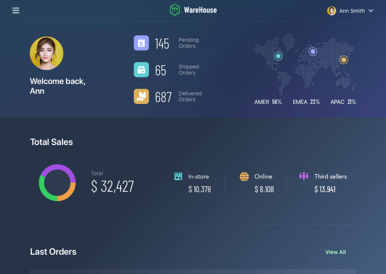The width and height of the screenshot is (386, 274).
Task: Click the Pending Orders icon
Action: pyautogui.click(x=141, y=43)
